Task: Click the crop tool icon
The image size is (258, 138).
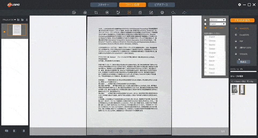Action: [96, 13]
